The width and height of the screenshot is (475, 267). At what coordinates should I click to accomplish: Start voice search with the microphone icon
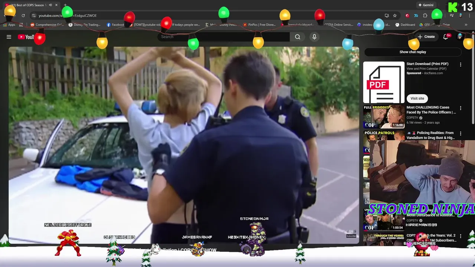pos(314,37)
